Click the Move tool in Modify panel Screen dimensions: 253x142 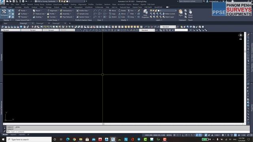click(112, 11)
